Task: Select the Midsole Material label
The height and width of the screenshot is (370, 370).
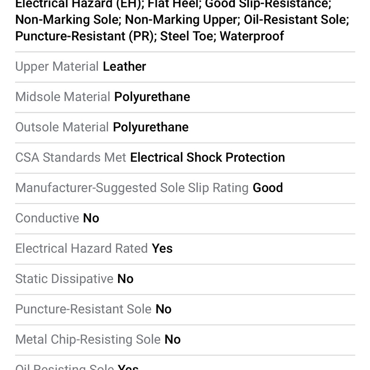Action: (63, 97)
